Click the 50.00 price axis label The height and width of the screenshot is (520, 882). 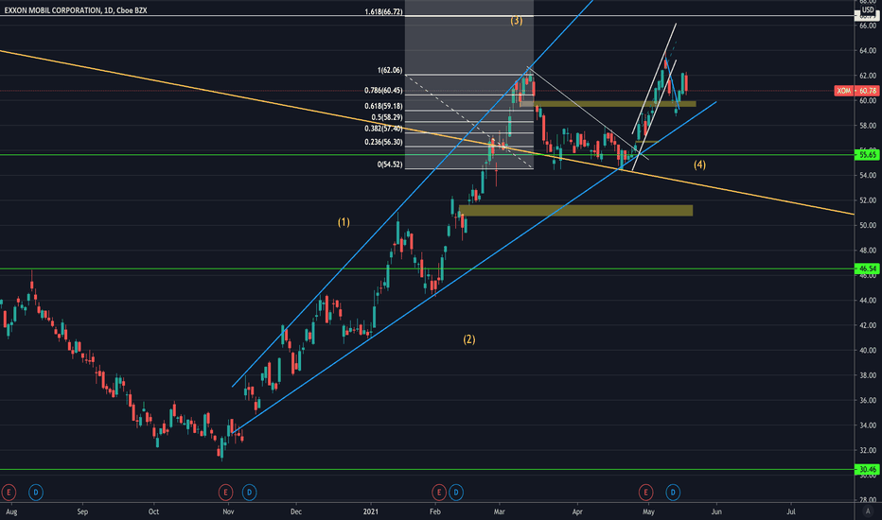(x=868, y=225)
